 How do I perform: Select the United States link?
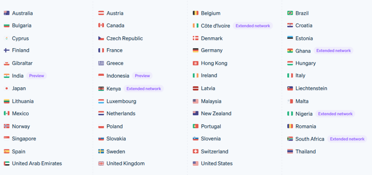pos(217,163)
